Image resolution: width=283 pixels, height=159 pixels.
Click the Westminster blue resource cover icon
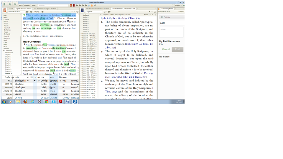[82, 10]
